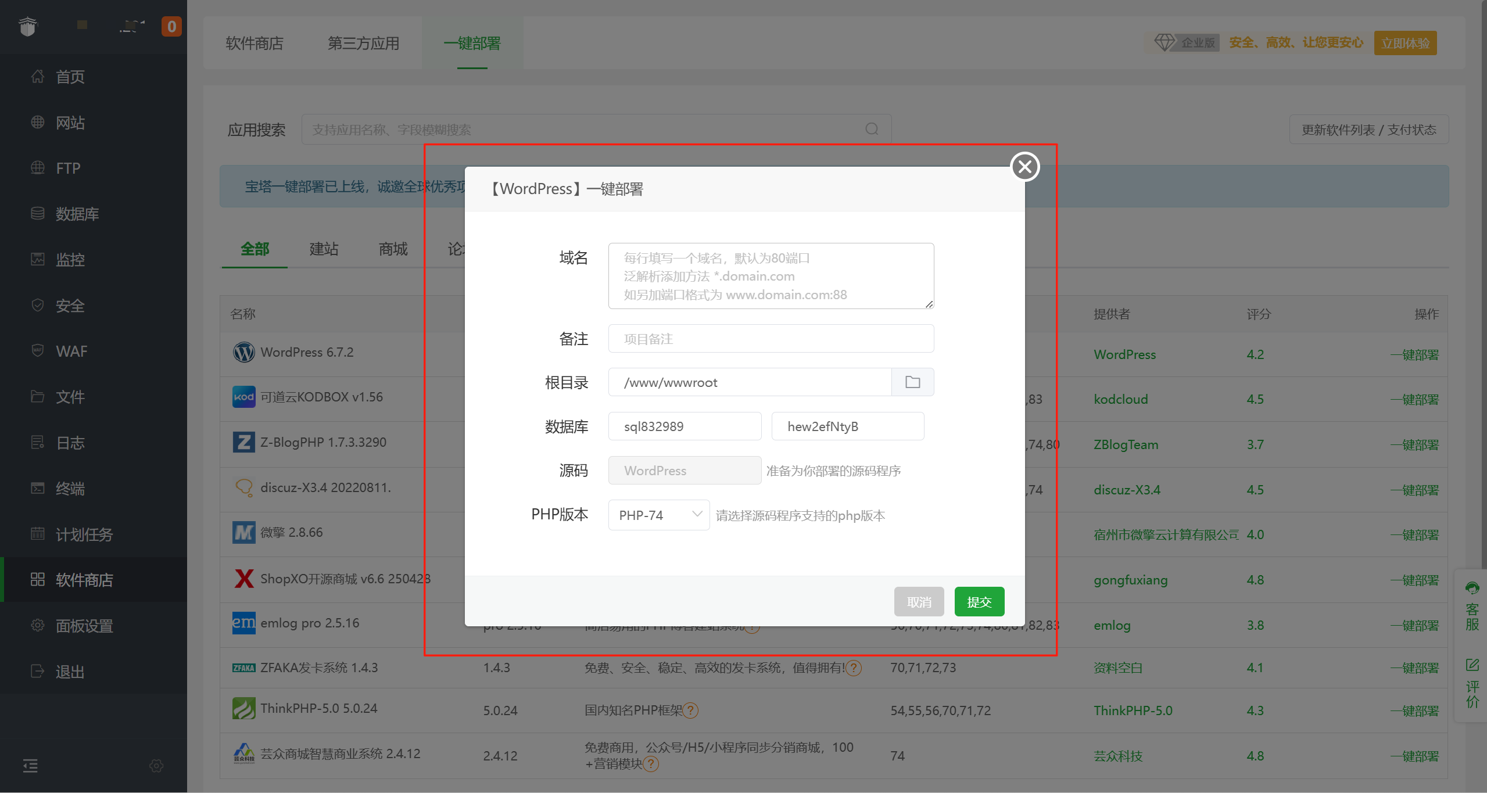Expand the PHP版本 PHP-74 dropdown

(x=659, y=515)
